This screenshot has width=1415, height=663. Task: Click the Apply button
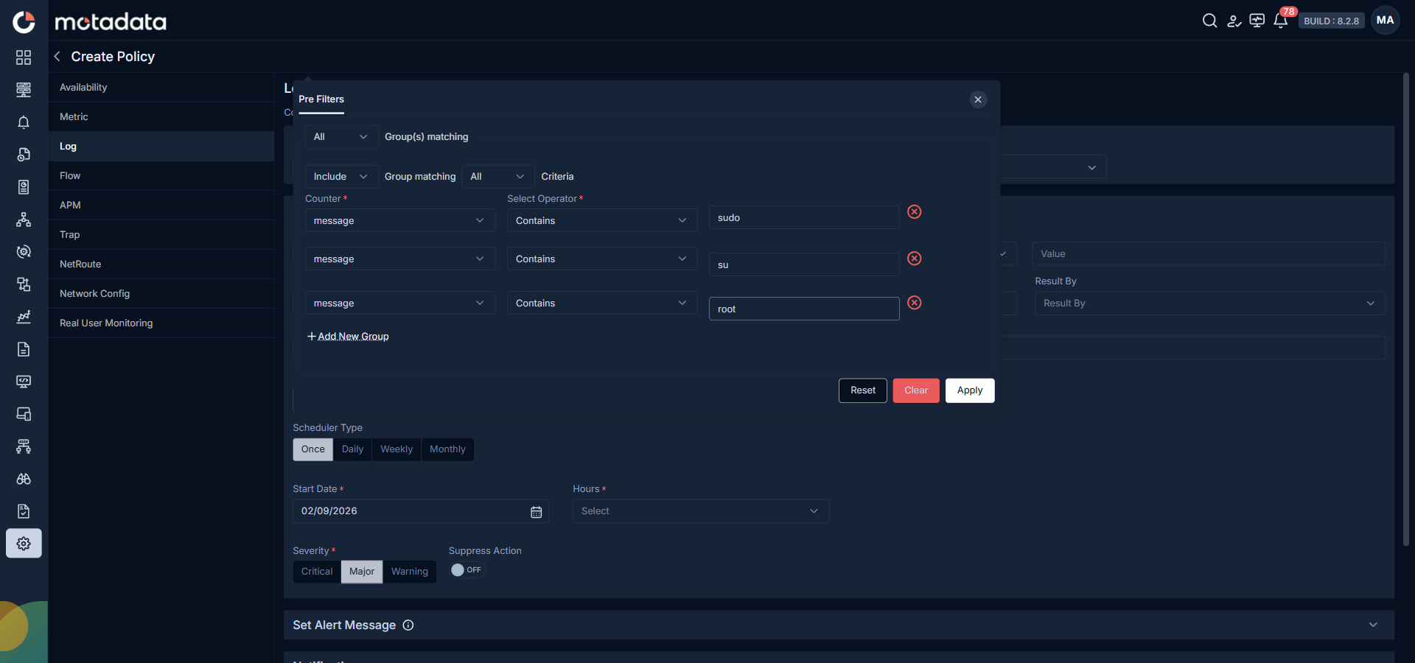[969, 390]
